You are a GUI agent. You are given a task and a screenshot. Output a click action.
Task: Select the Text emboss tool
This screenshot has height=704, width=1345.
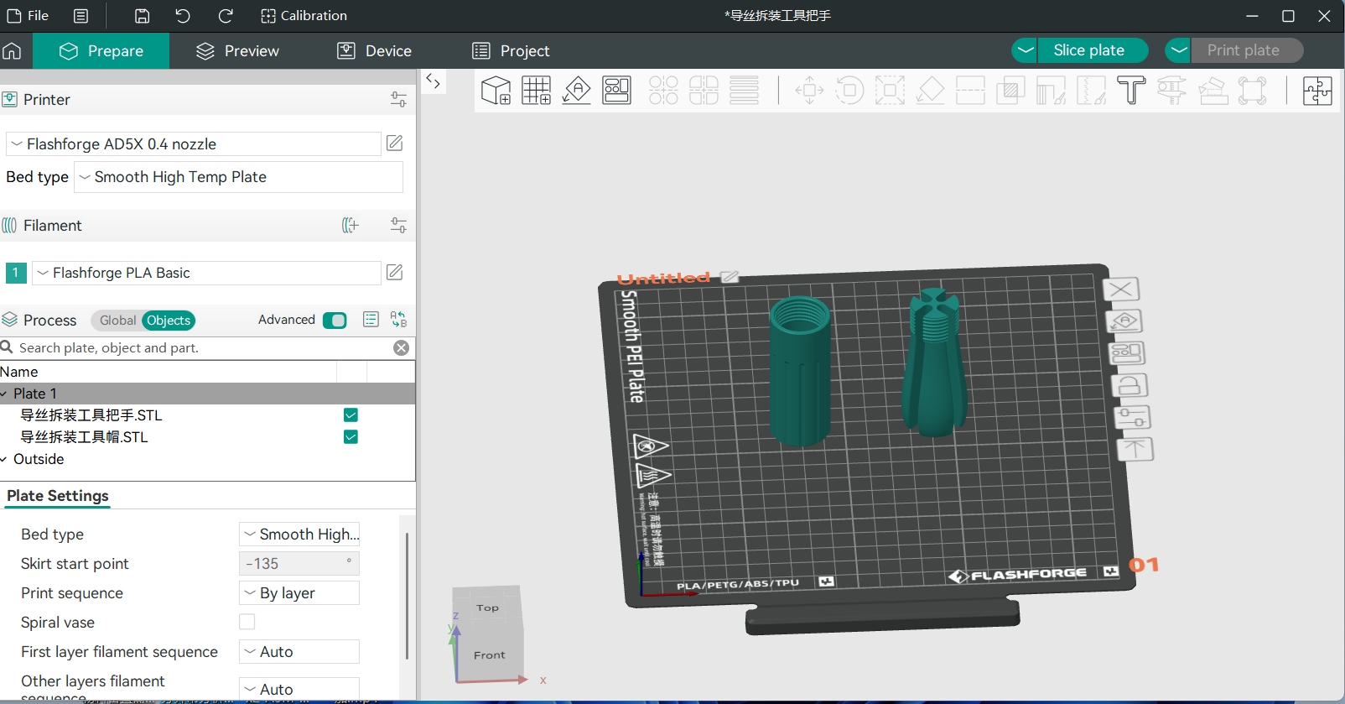coord(1131,90)
